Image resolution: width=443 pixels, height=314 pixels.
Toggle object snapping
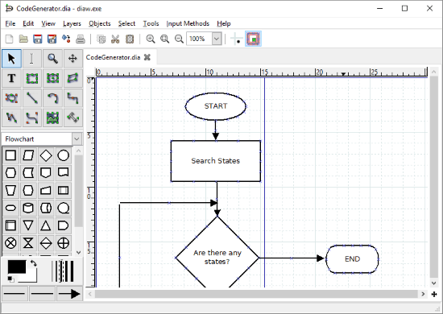(x=253, y=39)
